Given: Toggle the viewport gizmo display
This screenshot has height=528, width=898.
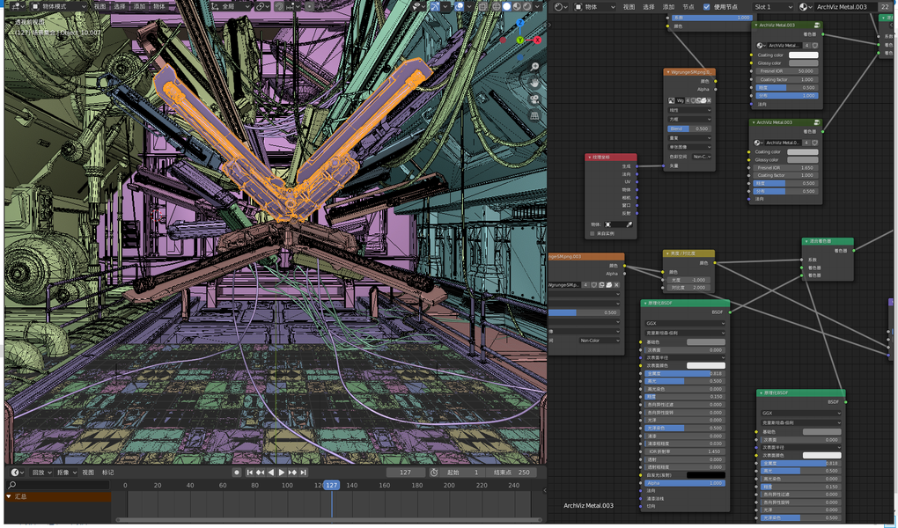Looking at the screenshot, I should [x=435, y=6].
